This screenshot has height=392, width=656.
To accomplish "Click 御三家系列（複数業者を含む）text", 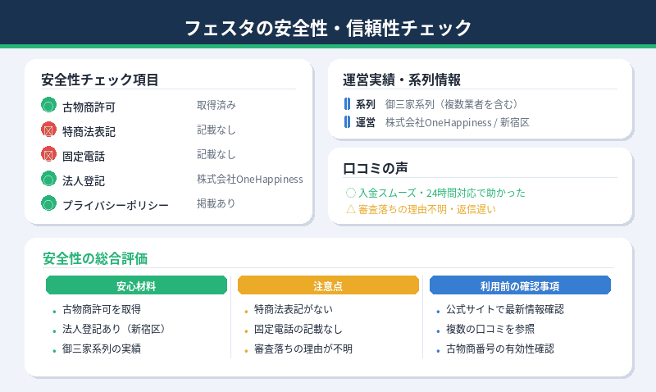I will (453, 104).
